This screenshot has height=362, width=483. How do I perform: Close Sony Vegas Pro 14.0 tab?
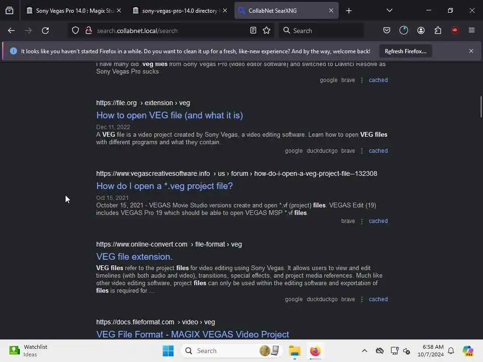pyautogui.click(x=119, y=10)
